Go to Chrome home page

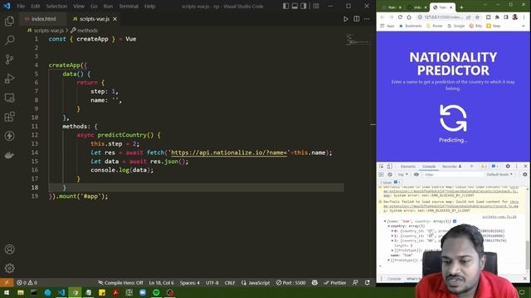(x=409, y=17)
